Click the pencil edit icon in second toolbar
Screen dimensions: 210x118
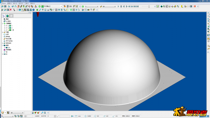[x=40, y=10]
